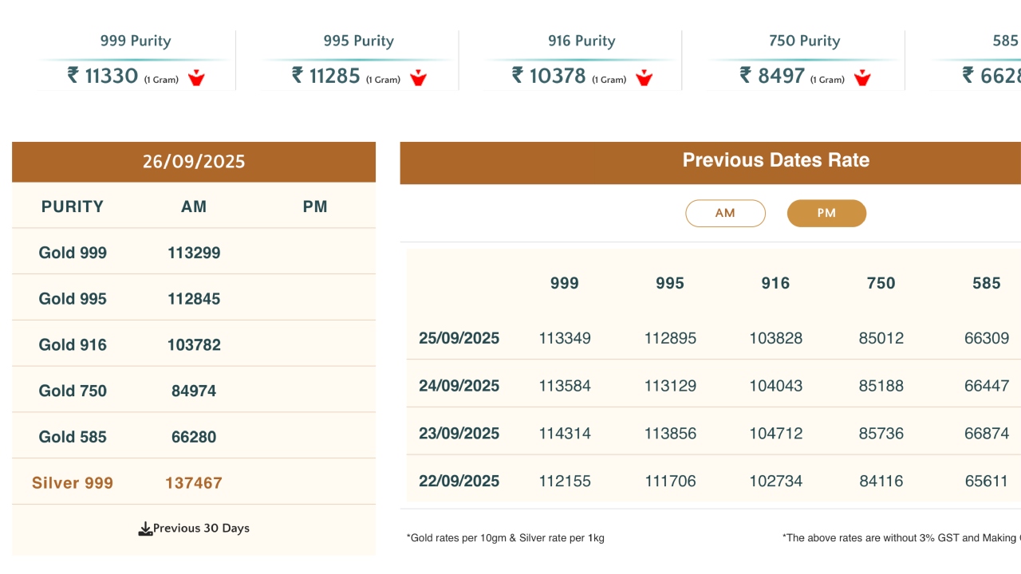Open the Previous 30 Days link
This screenshot has height=574, width=1021.
pos(201,529)
